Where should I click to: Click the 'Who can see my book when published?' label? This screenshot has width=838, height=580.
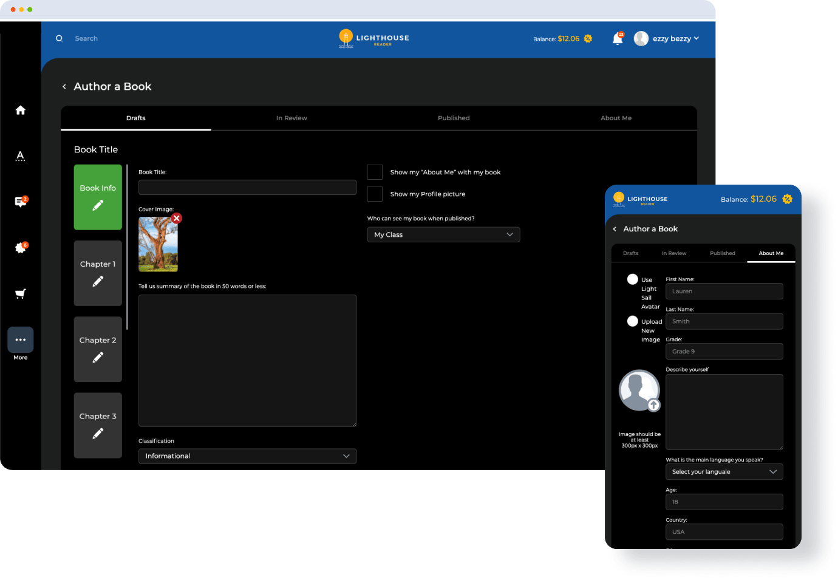pyautogui.click(x=421, y=218)
